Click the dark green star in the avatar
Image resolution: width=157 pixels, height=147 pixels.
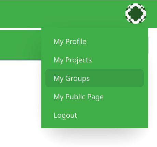135,14
